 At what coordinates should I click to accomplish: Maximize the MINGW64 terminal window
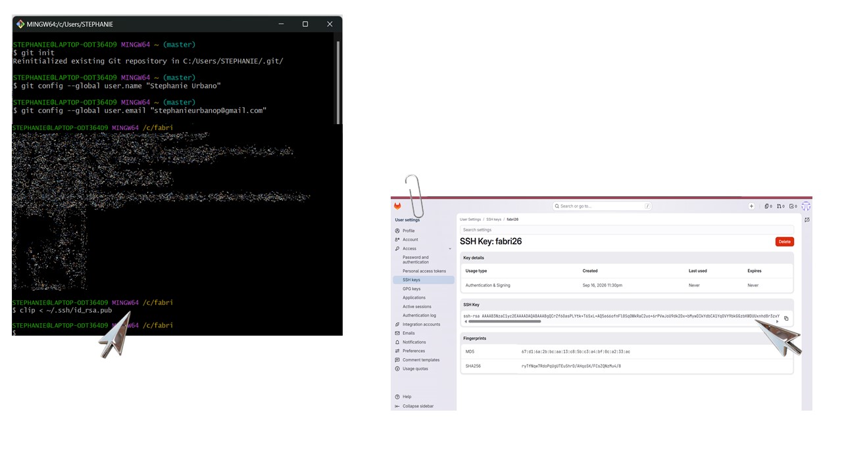[305, 24]
